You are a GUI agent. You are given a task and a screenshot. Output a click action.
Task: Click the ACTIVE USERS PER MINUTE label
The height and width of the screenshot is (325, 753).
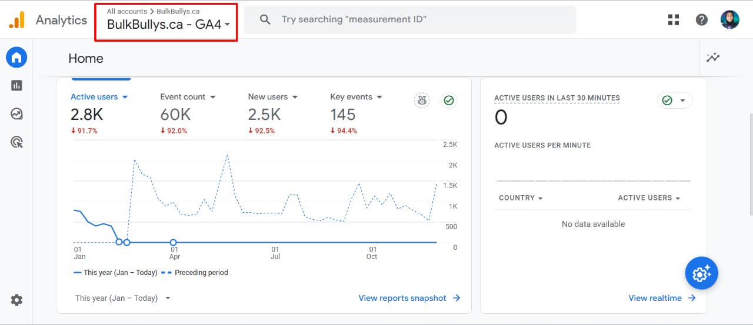pos(542,145)
